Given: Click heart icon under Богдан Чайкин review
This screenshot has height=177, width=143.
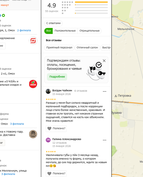Looking at the screenshot, I should 49,128.
